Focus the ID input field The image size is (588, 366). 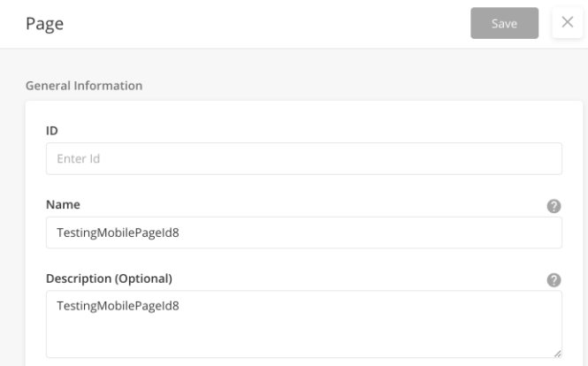(304, 158)
